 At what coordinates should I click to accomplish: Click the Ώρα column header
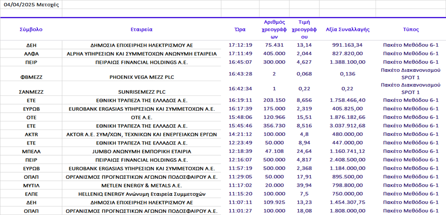[240, 29]
